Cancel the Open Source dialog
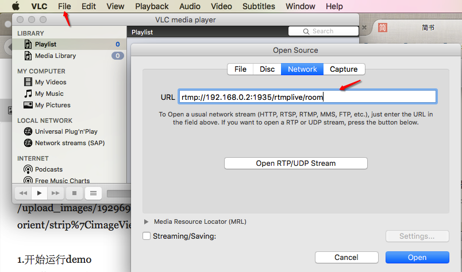 tap(346, 257)
